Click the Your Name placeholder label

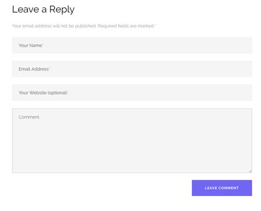pyautogui.click(x=30, y=45)
